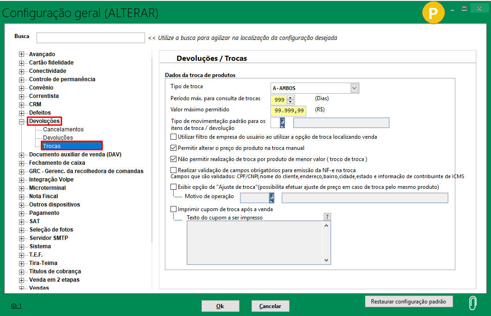Collapse the Devoluções tree node
Viewport: 491px width, 316px height.
coord(21,121)
